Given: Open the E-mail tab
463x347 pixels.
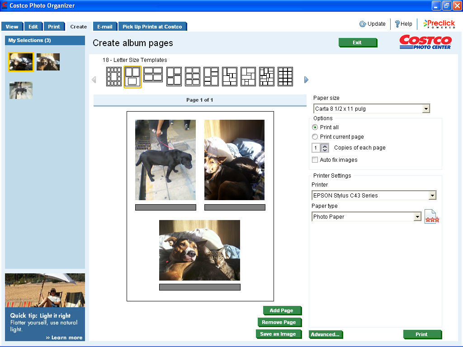Looking at the screenshot, I should [x=104, y=26].
